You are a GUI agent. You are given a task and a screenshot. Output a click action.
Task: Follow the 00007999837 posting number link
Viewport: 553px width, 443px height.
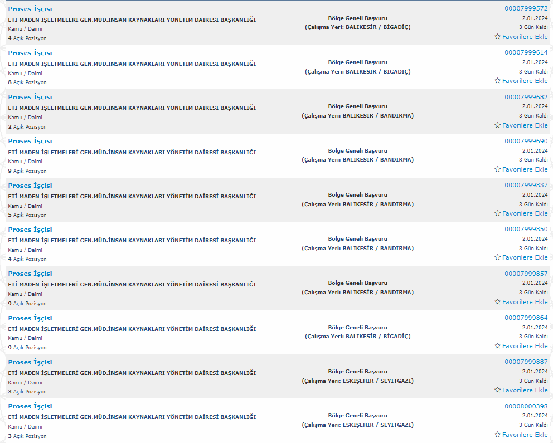pos(526,185)
